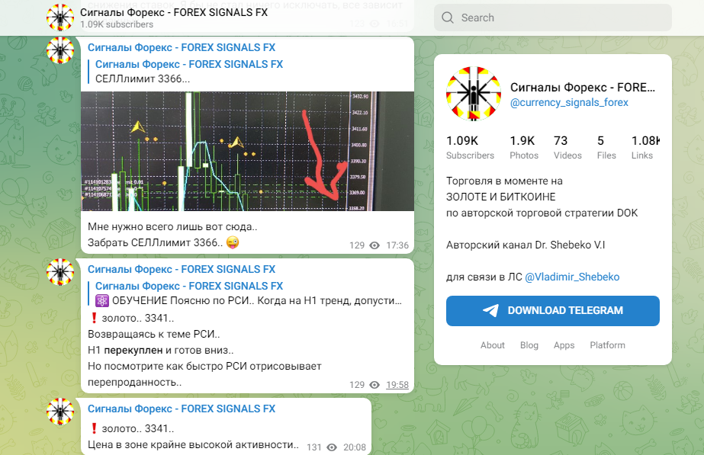Viewport: 704px width, 455px height.
Task: Click the search magnifier icon
Action: point(448,18)
